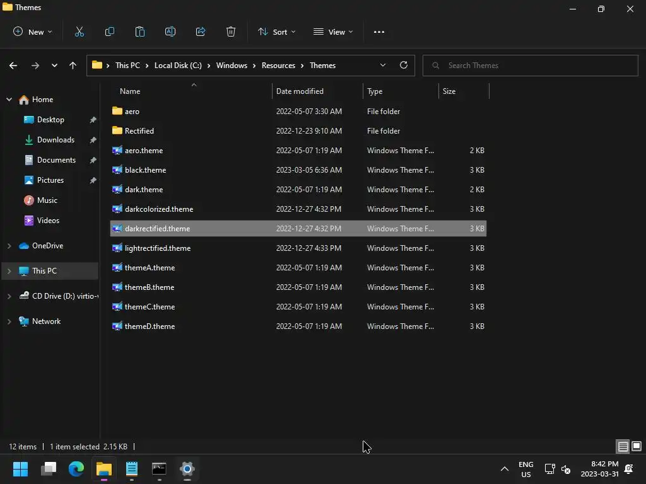
Task: Expand the This PC tree node
Action: point(9,271)
